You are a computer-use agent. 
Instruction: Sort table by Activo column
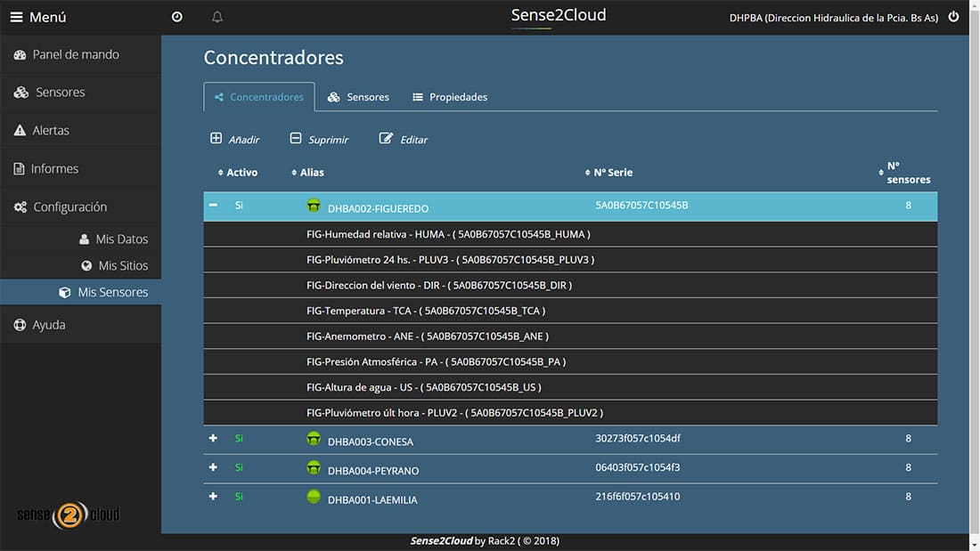238,173
